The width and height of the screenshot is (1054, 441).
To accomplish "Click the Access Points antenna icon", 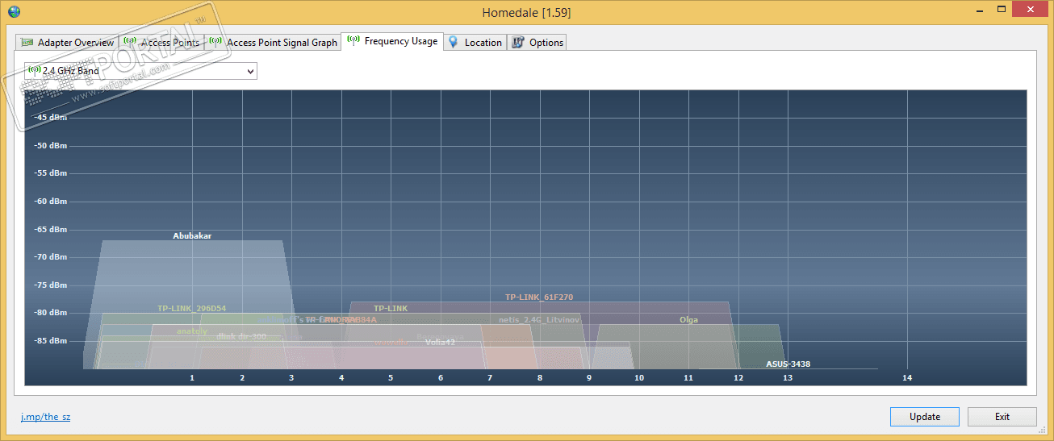I will click(x=130, y=41).
